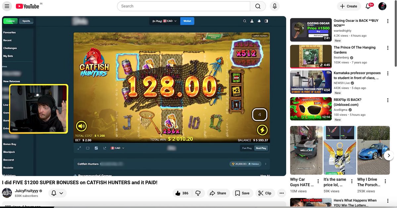This screenshot has width=397, height=208.
Task: Open Oozing Oscar is BACK thumbnail
Action: click(311, 30)
